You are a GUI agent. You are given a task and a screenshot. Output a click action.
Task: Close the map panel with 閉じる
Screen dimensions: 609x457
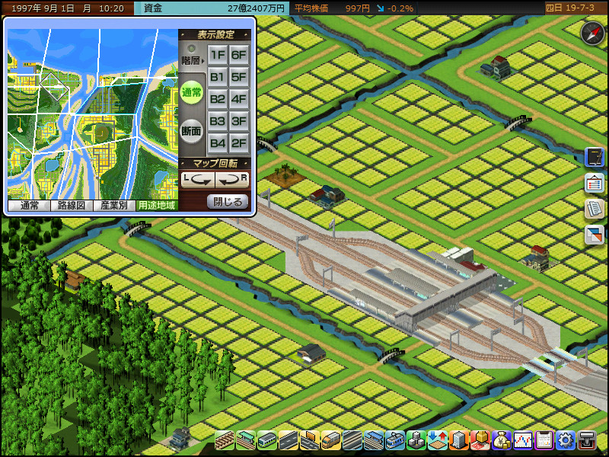[228, 202]
